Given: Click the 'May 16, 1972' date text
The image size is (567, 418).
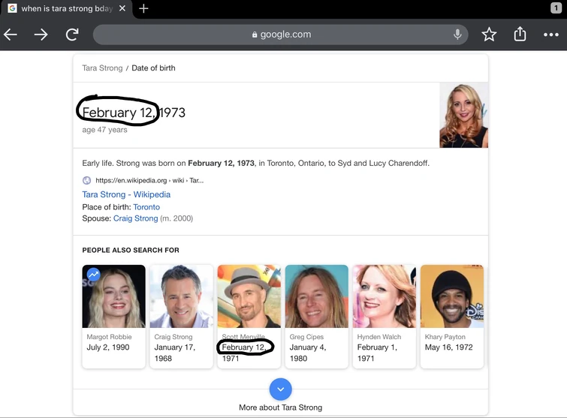Looking at the screenshot, I should pyautogui.click(x=449, y=347).
